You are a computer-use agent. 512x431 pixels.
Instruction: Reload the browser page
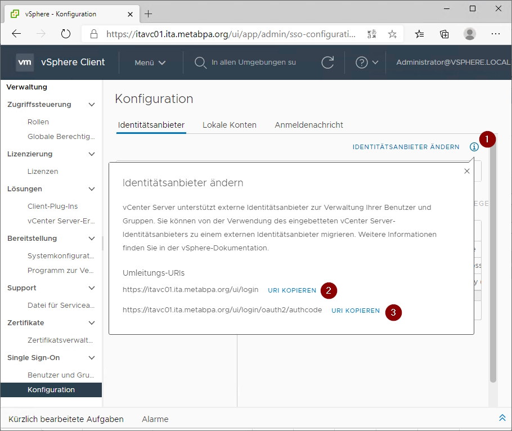[x=66, y=34]
